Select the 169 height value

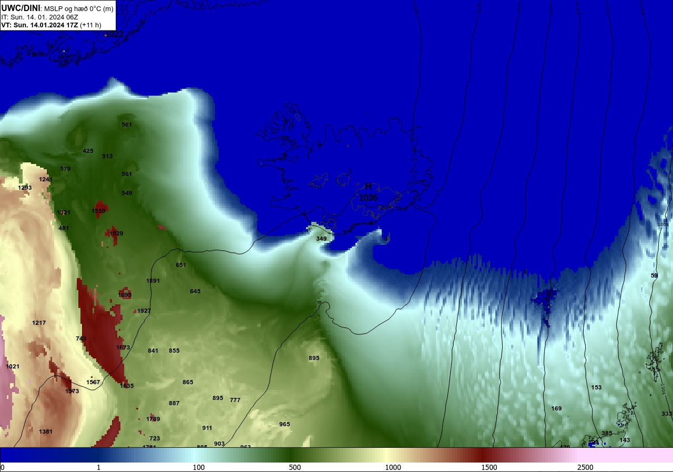coord(556,408)
